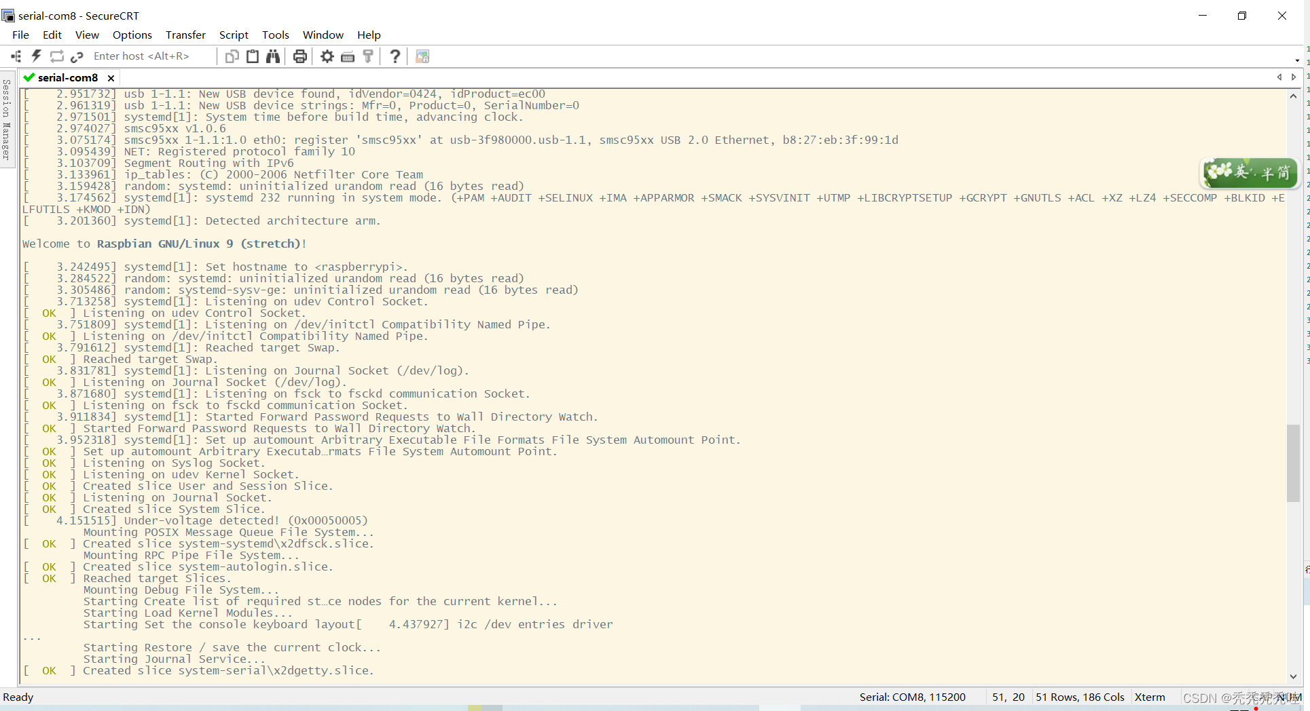The width and height of the screenshot is (1310, 711).
Task: Expand the Session Manager side panel
Action: click(7, 119)
